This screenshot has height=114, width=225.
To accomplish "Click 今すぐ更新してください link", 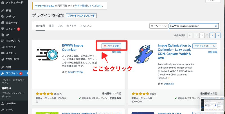I will [88, 6].
